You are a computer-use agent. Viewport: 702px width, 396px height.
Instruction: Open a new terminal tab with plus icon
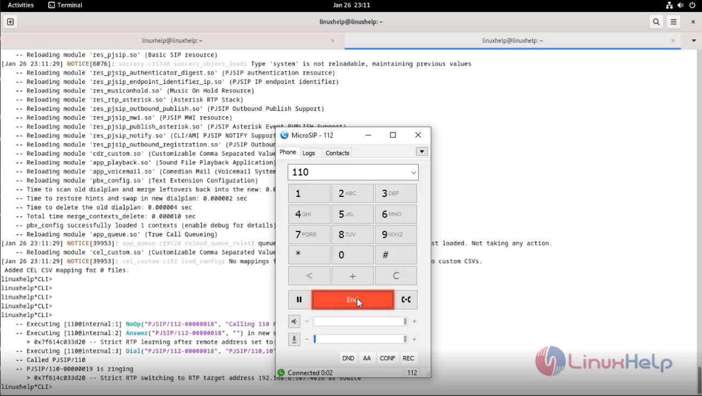pyautogui.click(x=10, y=22)
